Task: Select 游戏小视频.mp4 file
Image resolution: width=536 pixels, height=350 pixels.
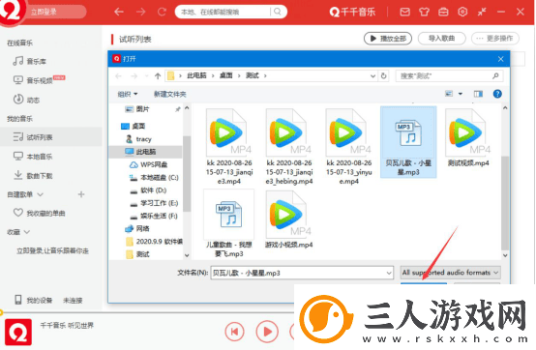Action: [x=289, y=220]
